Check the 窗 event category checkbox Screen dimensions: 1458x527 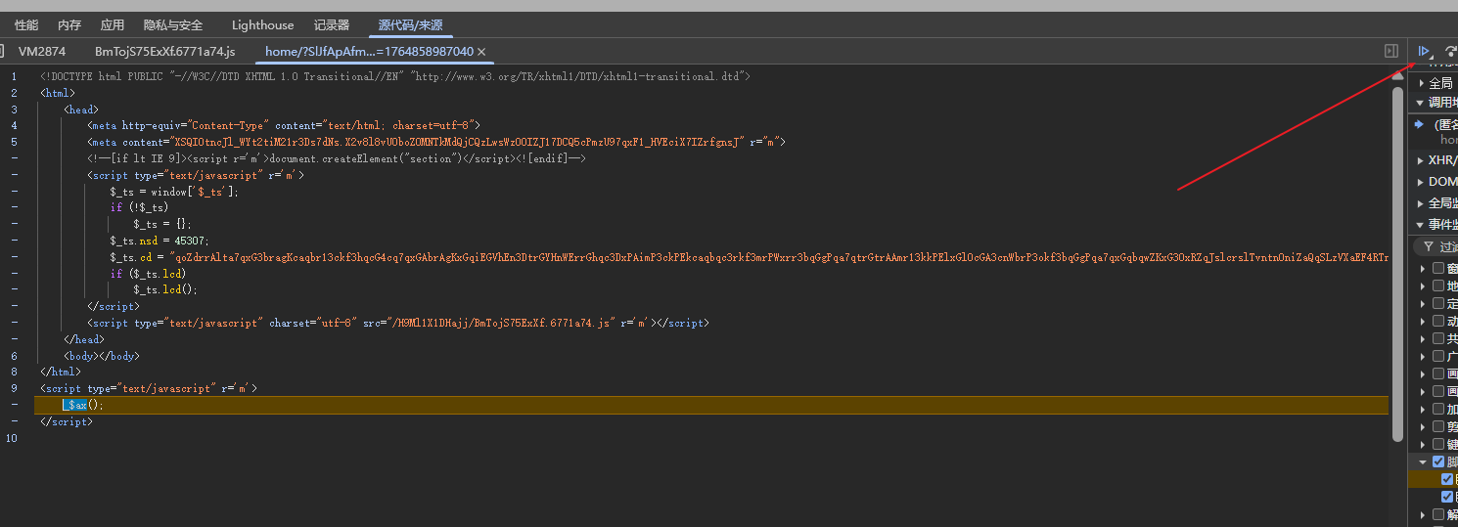1437,268
